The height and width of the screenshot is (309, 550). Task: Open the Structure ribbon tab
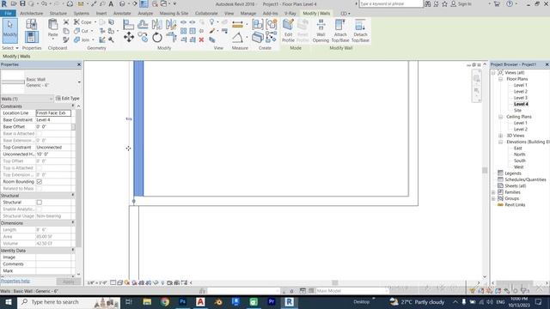tap(58, 14)
